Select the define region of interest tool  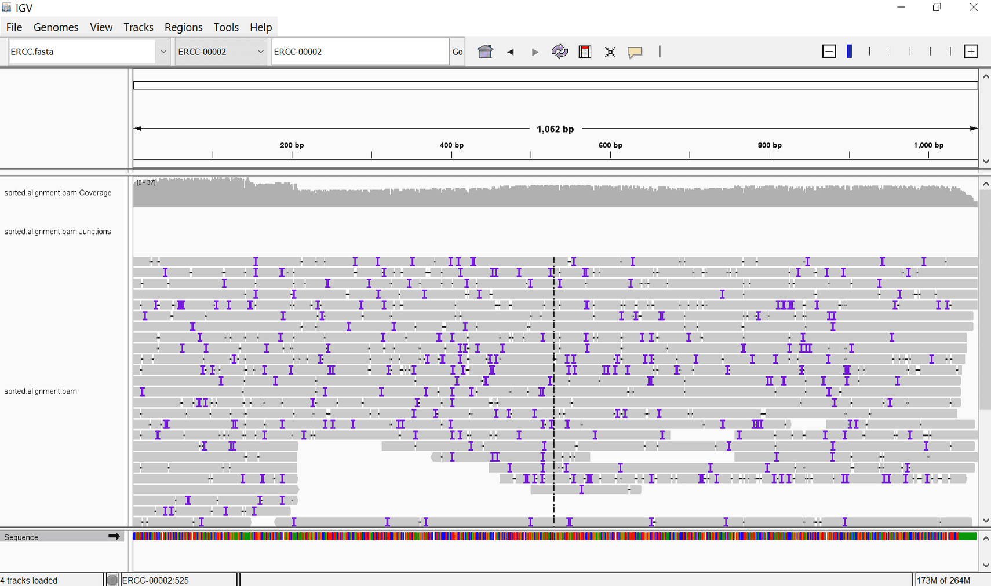tap(585, 52)
